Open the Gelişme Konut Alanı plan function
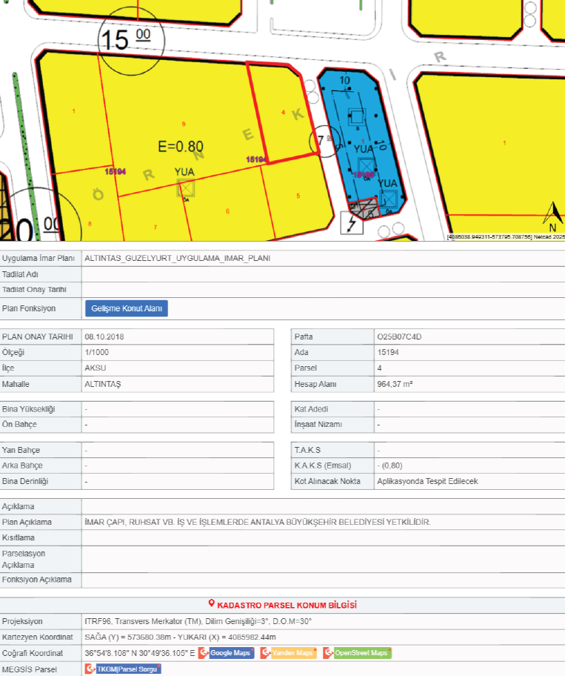565x676 pixels. click(127, 308)
